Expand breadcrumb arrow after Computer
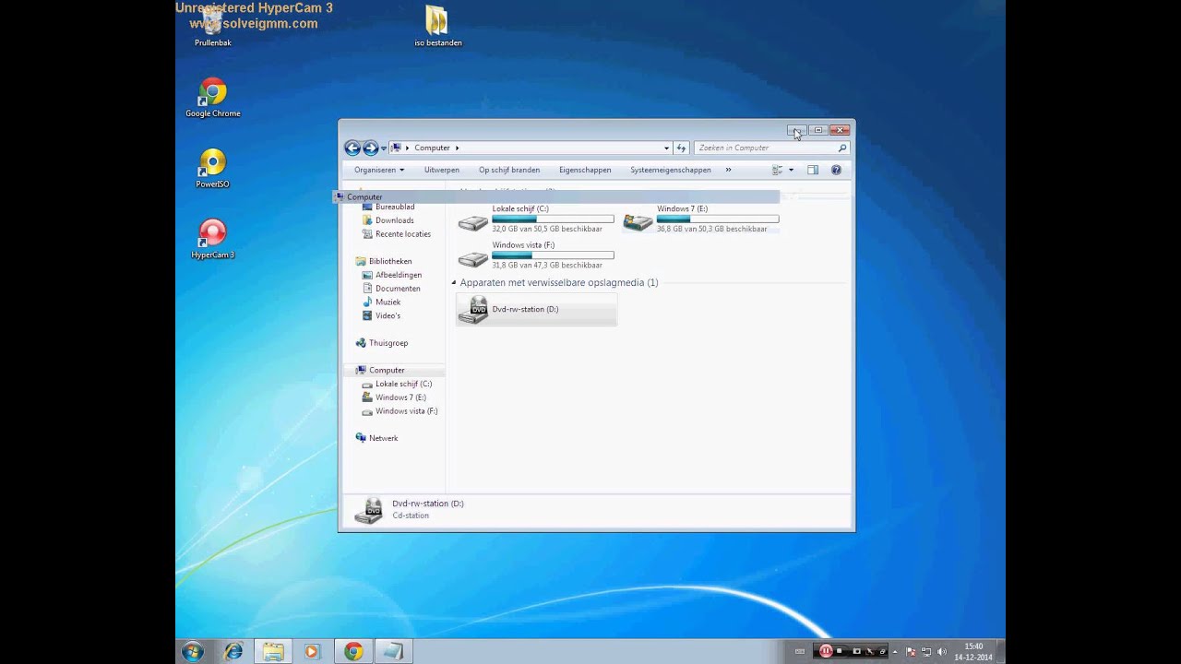The image size is (1181, 664). (457, 148)
